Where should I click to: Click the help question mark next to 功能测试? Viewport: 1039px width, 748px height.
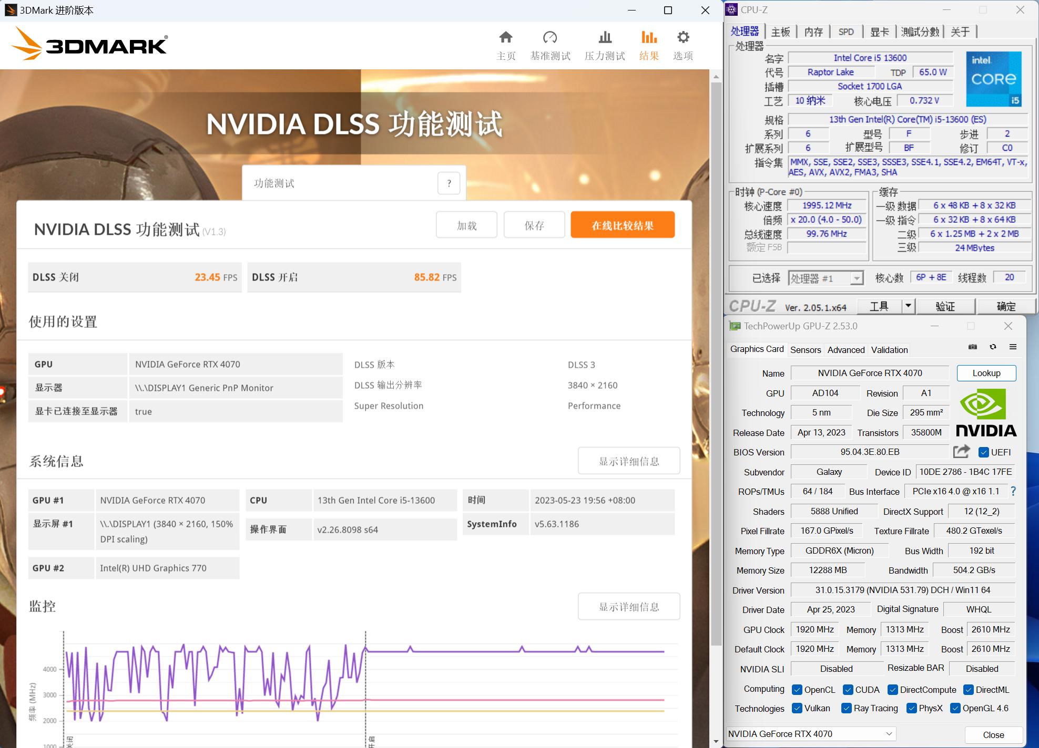click(449, 183)
